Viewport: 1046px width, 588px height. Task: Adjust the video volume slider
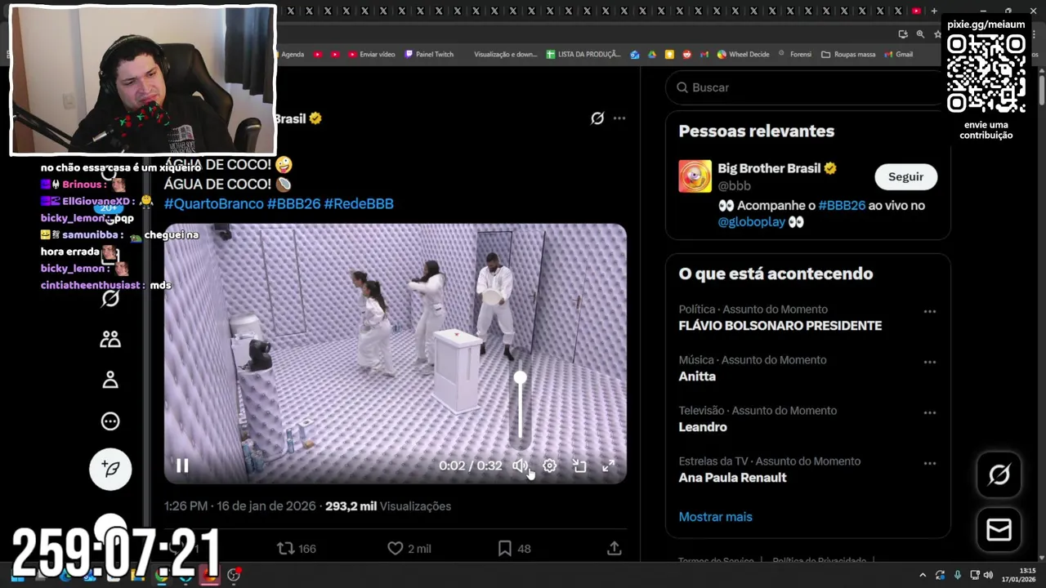click(520, 408)
